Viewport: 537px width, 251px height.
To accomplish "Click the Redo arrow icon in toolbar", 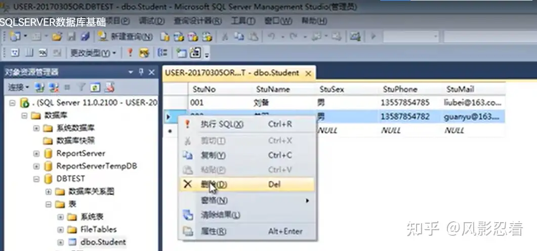I will point(293,36).
